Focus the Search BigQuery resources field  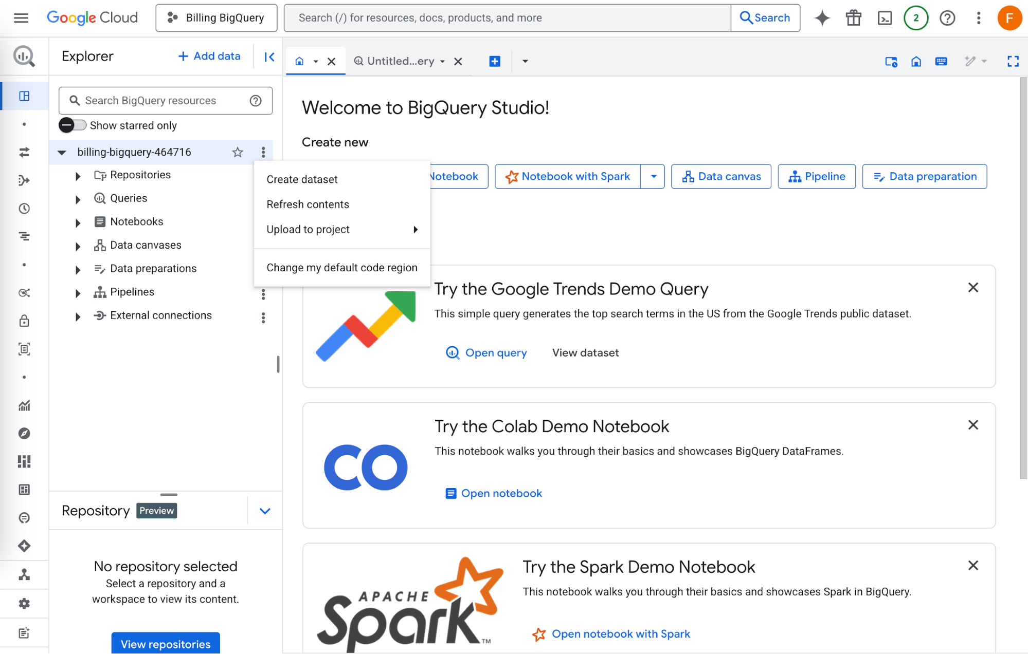pos(165,101)
